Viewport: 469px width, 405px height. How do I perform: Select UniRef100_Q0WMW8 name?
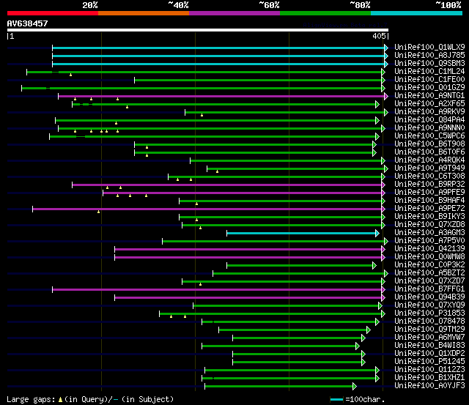pyautogui.click(x=429, y=257)
